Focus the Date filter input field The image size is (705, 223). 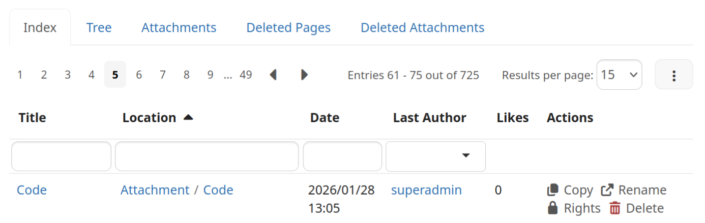tap(342, 156)
